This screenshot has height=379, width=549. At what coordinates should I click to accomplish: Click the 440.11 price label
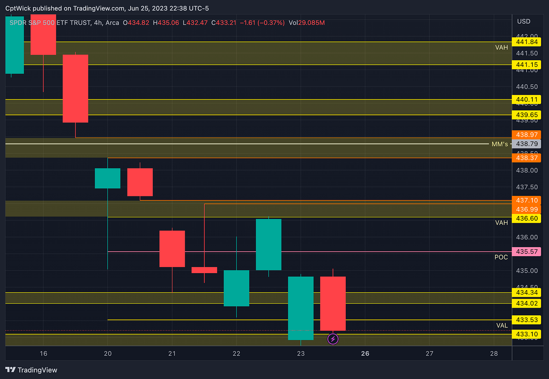tap(526, 100)
